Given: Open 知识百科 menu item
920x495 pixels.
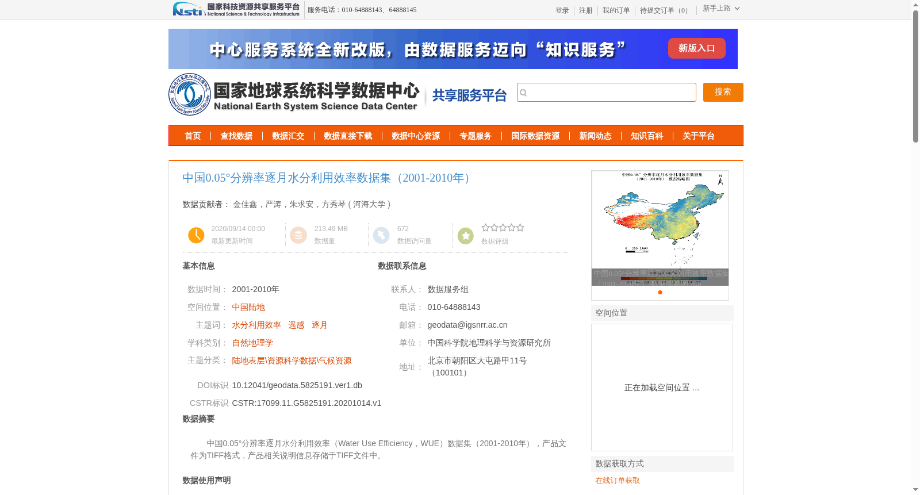Looking at the screenshot, I should [647, 136].
